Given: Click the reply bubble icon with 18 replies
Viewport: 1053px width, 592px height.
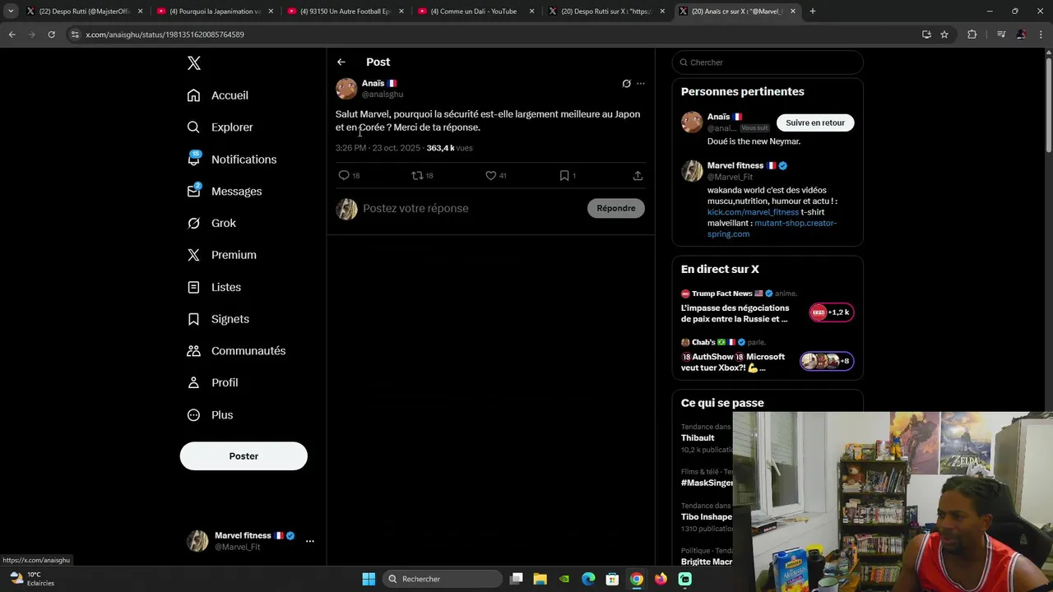Looking at the screenshot, I should 344,175.
